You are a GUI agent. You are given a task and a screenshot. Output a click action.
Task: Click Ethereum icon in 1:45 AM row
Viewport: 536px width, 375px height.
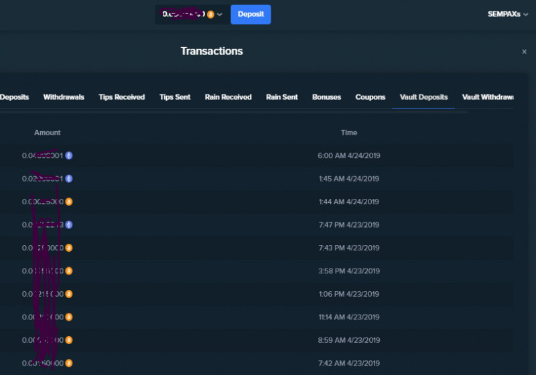[x=69, y=179]
